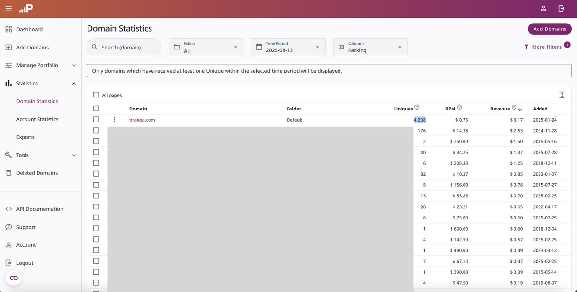Click the Account person icon in the sidebar
This screenshot has height=292, width=577.
click(x=8, y=245)
